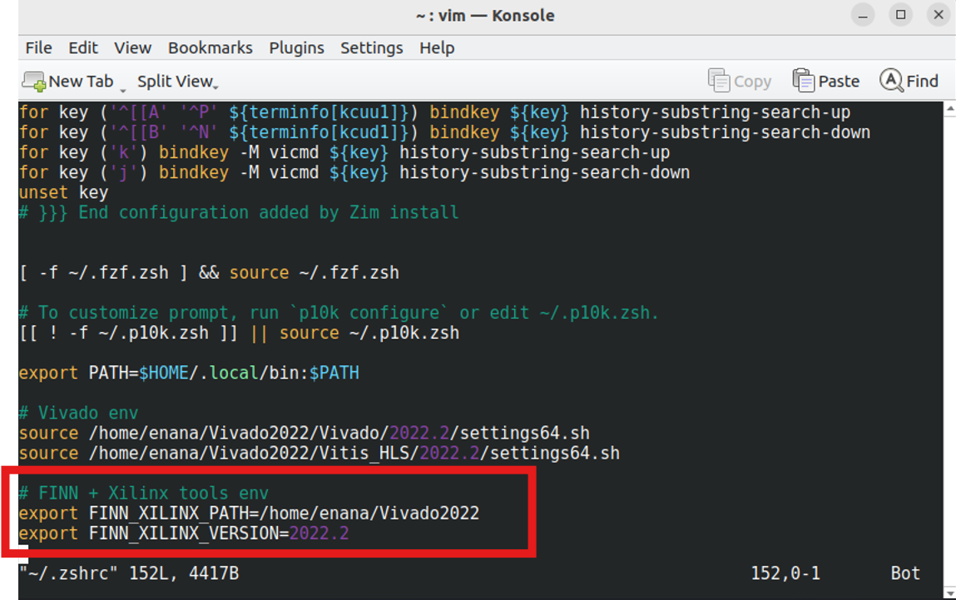Click the 'To customize prompt' comment line

339,313
